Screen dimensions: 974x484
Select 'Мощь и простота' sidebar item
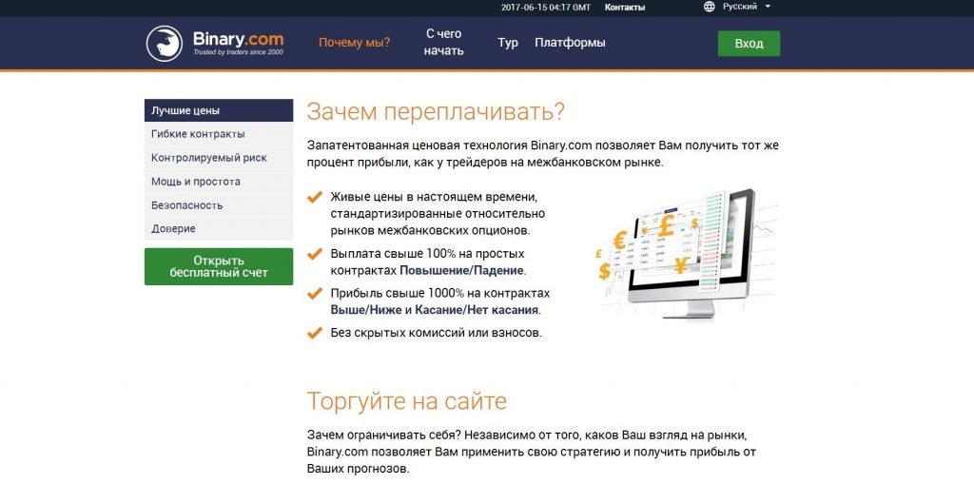click(x=218, y=182)
